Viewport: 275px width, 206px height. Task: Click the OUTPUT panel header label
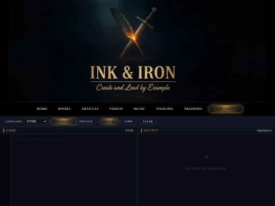click(151, 130)
